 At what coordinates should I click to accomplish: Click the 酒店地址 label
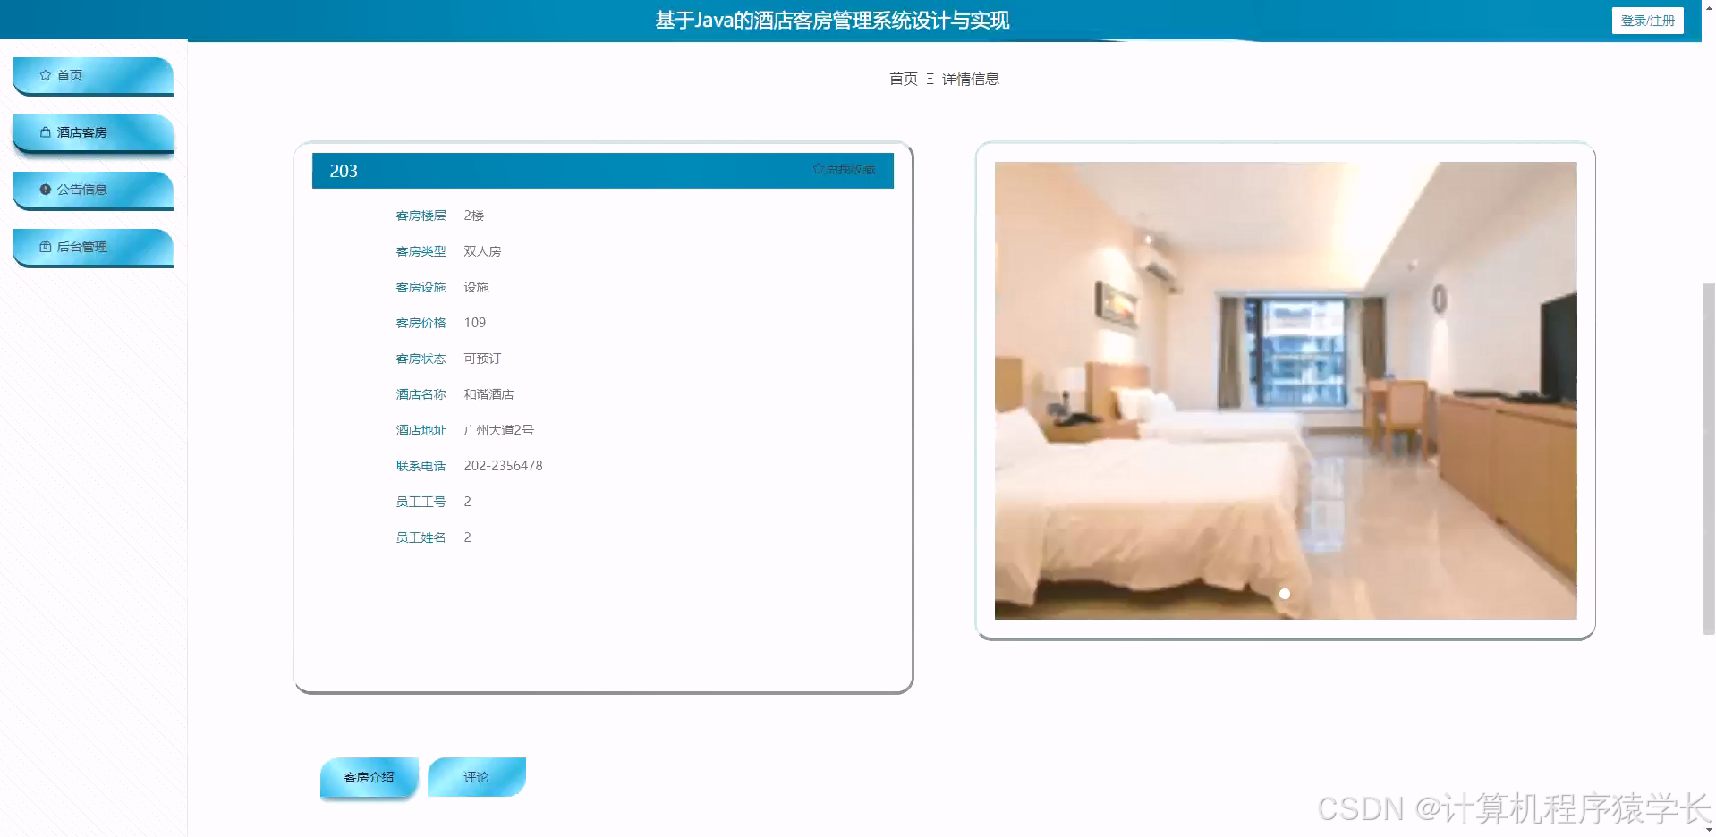pos(421,430)
